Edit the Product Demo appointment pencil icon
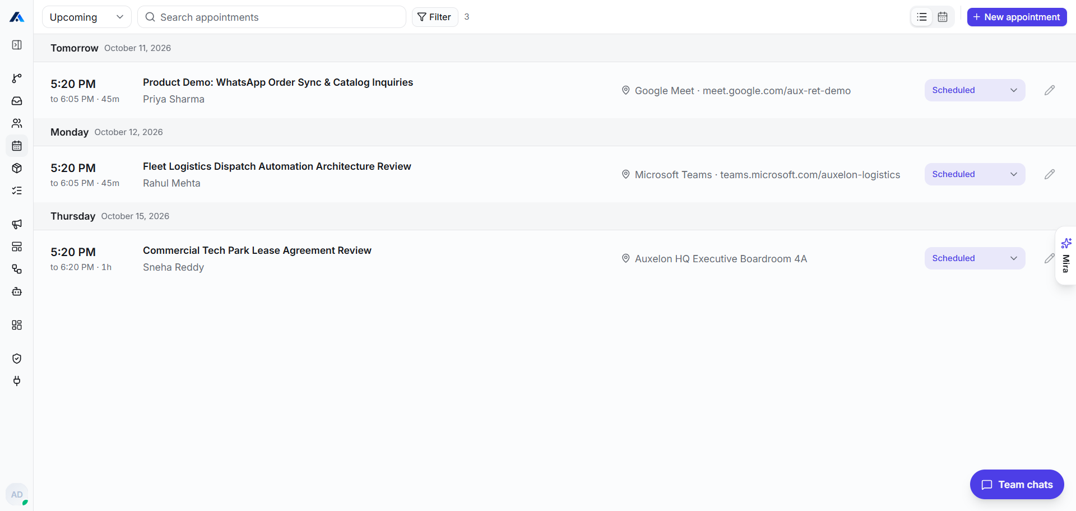 click(1050, 90)
